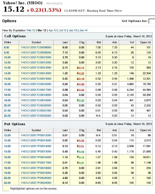Open call symbol YHOO120317C00012000

click(x=36, y=63)
